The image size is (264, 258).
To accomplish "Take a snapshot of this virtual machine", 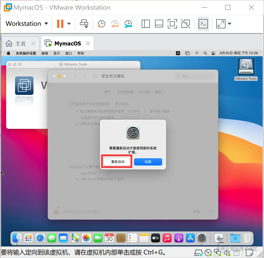I will [101, 24].
